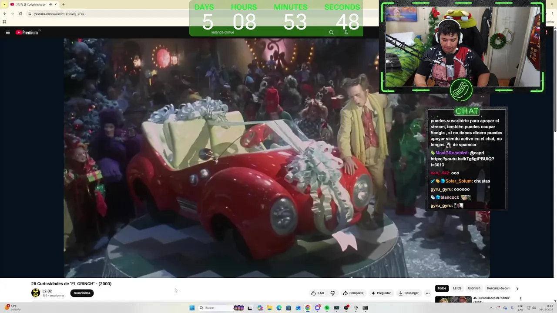Switch to the 28 Curiosidades tab
Viewport: 557px width, 313px height.
[x=34, y=4]
